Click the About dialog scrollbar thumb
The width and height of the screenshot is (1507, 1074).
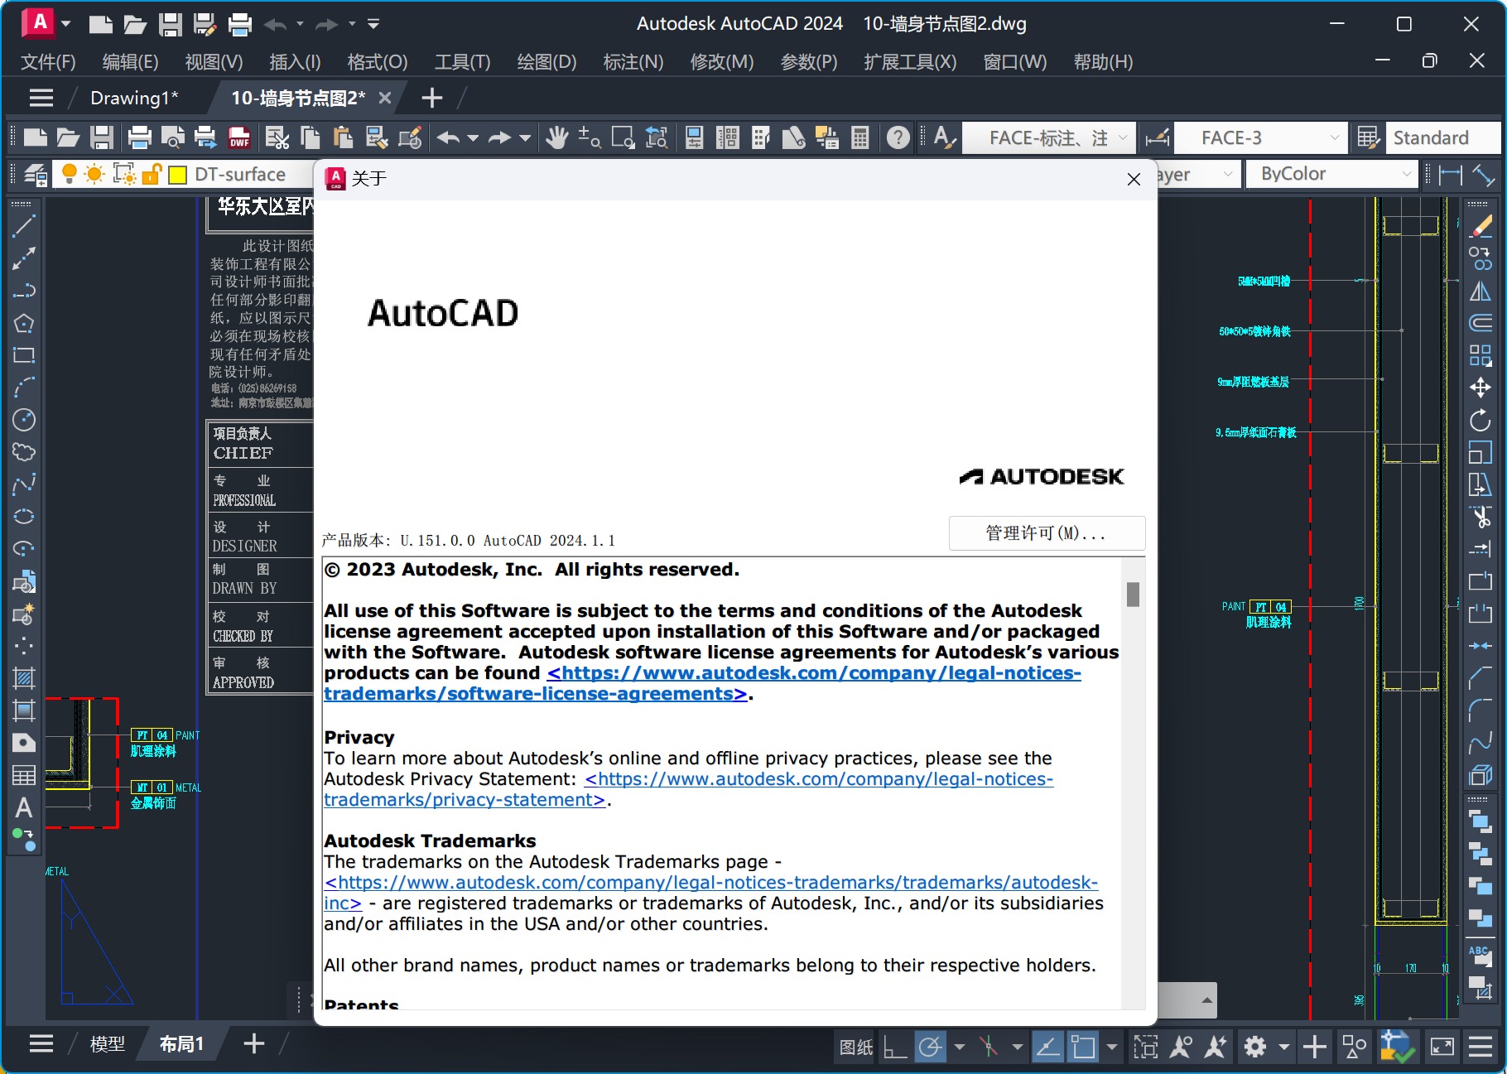[x=1133, y=595]
